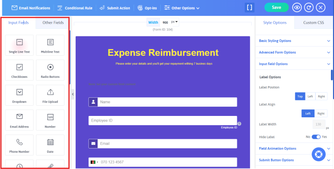Click the Label Width input box
This screenshot has width=334, height=169.
pyautogui.click(x=319, y=124)
